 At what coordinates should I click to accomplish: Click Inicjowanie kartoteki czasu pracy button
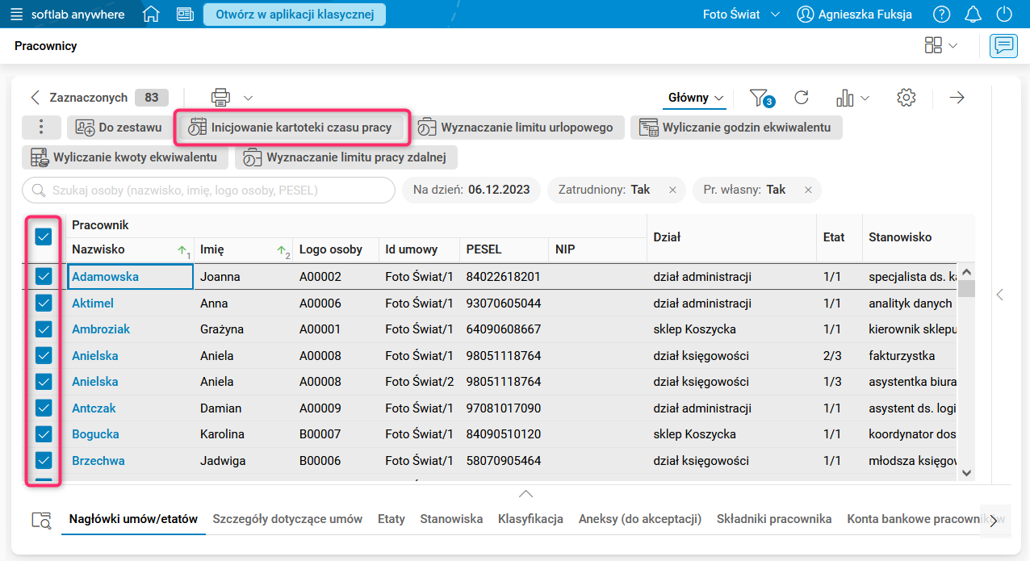pos(291,128)
